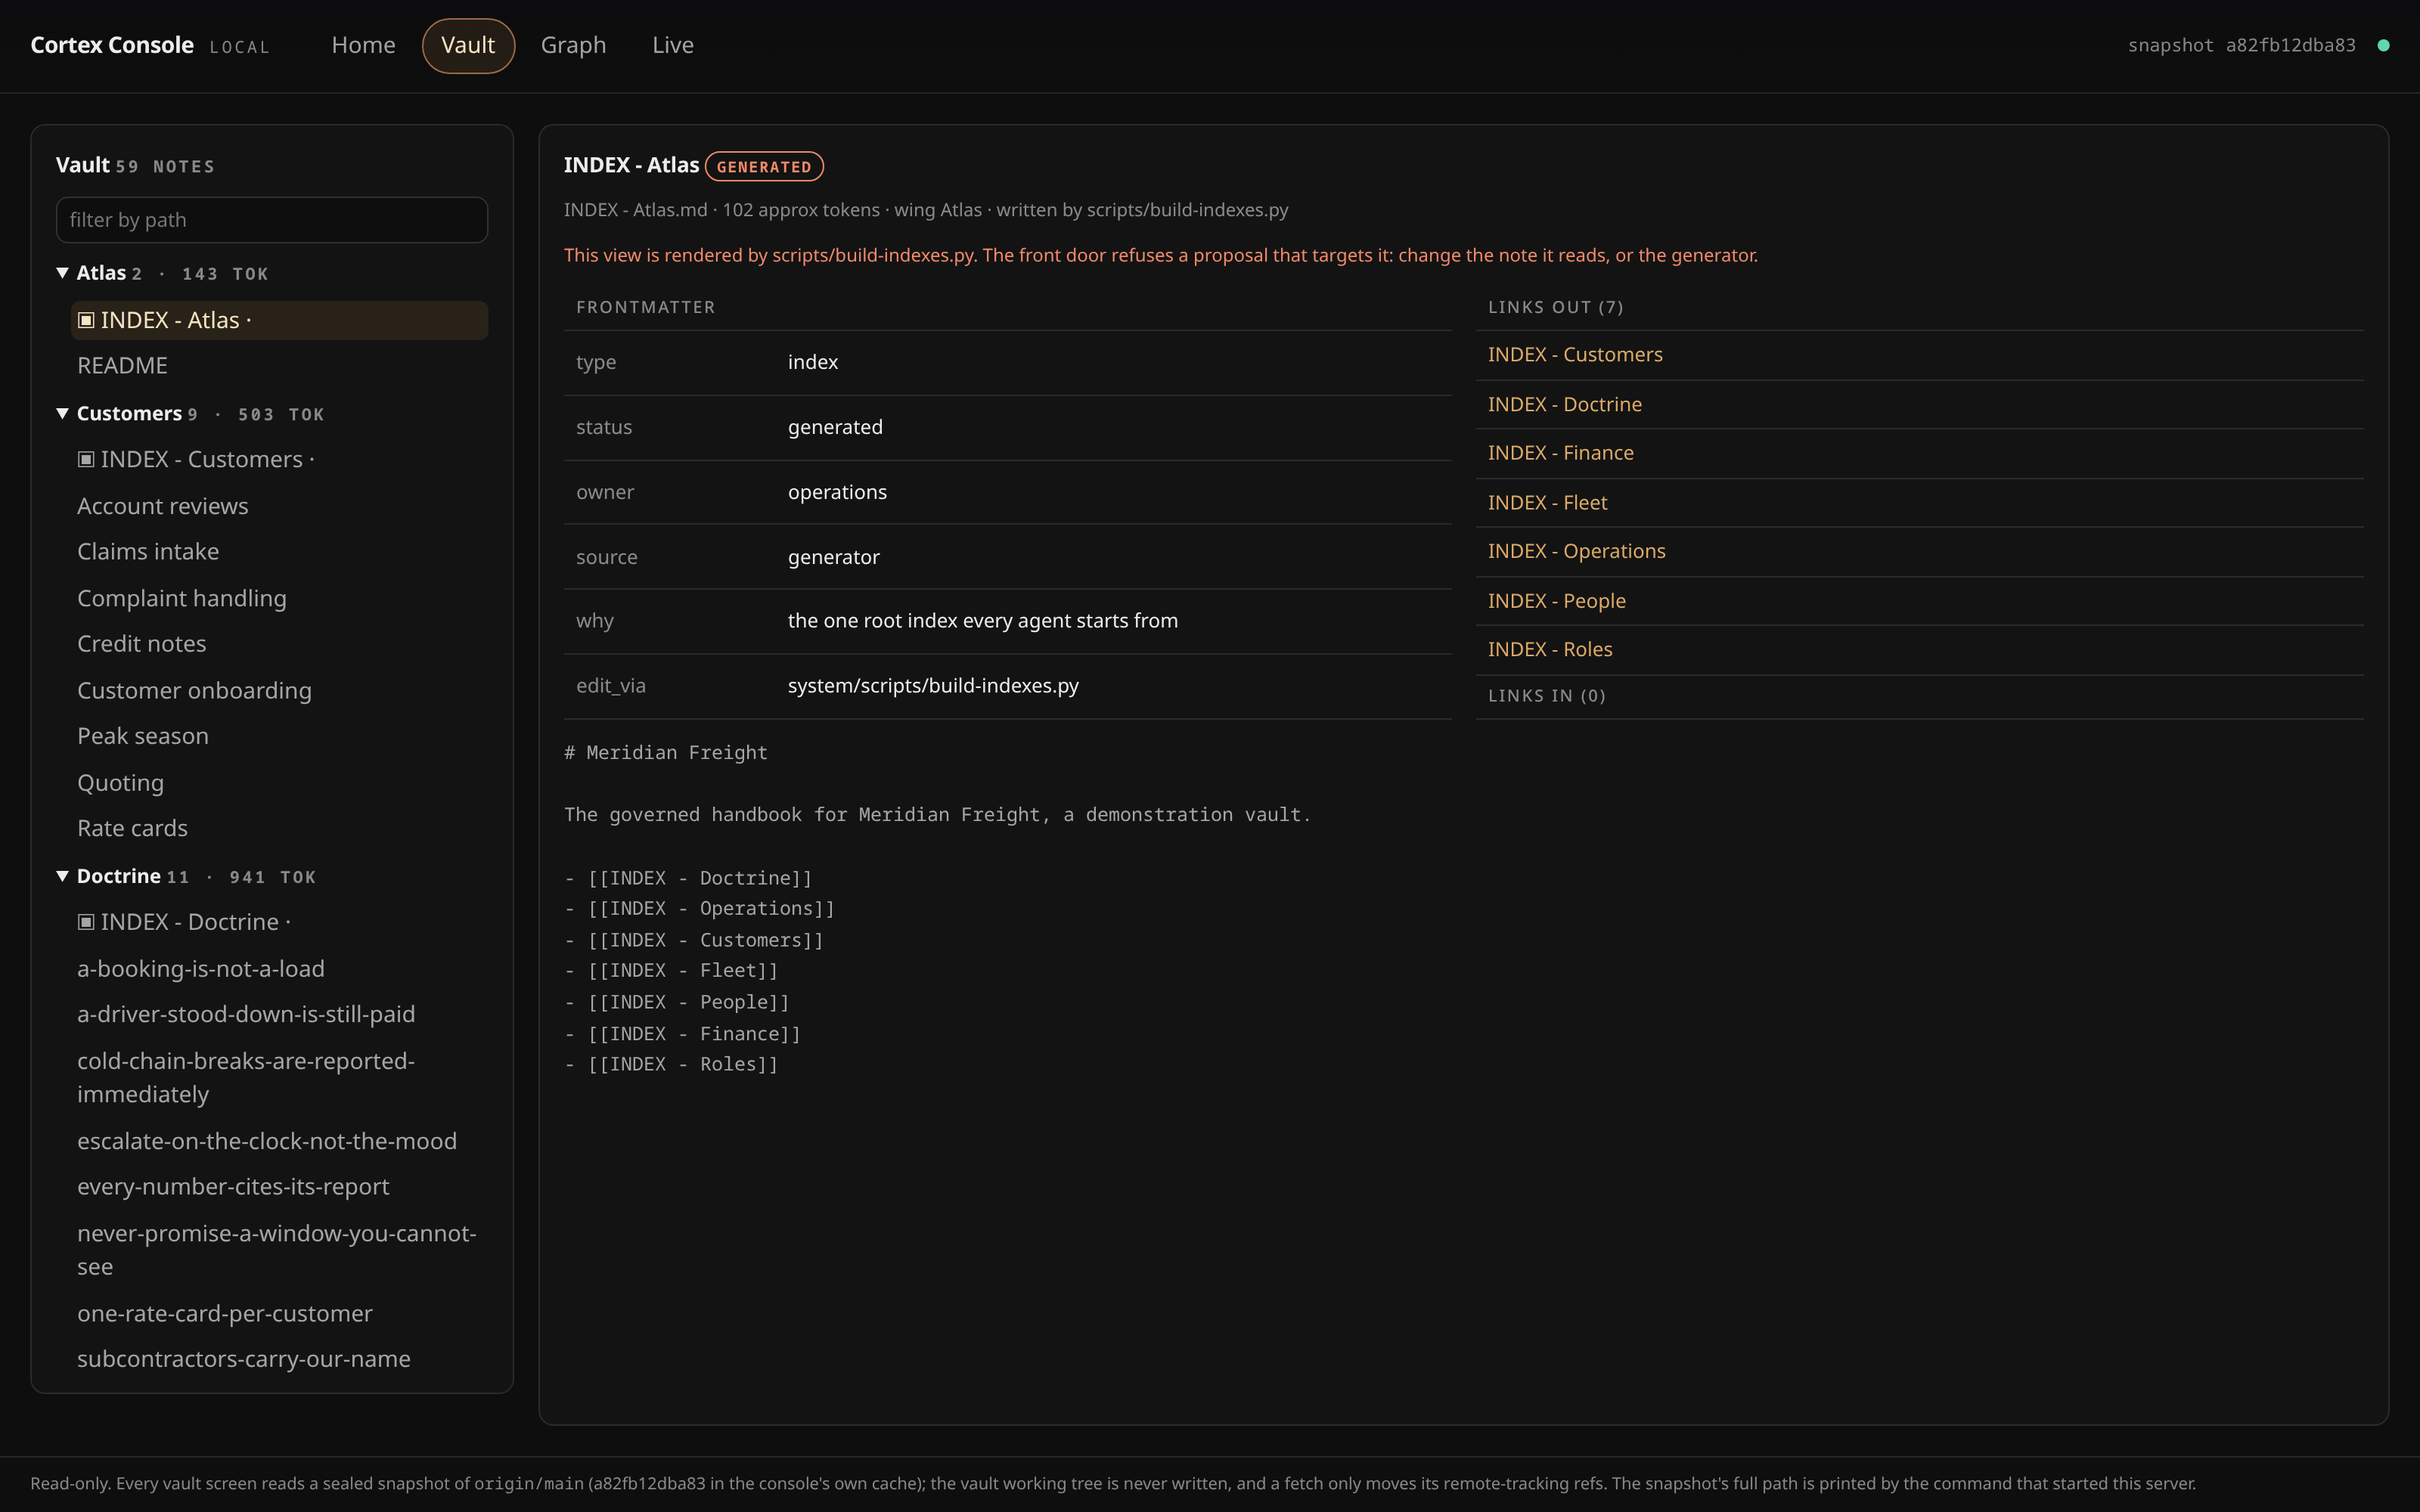
Task: Click the filter by path field
Action: [x=272, y=220]
